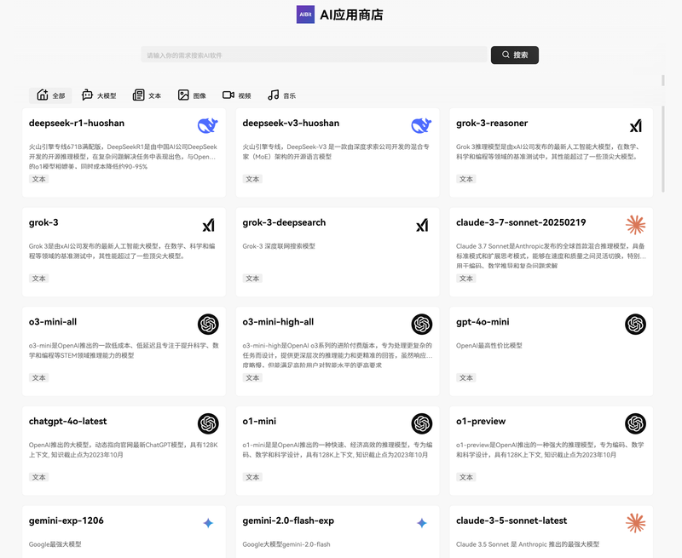Click the AI应用商店 page title
The image size is (682, 558).
point(351,14)
